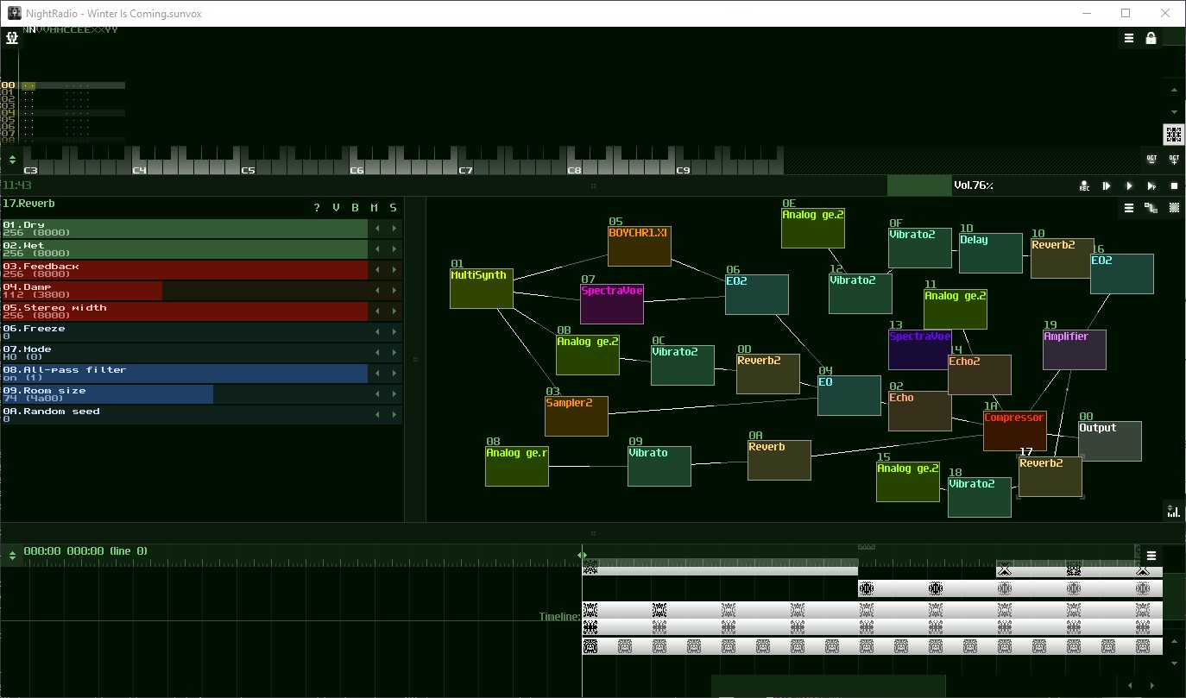Viewport: 1186px width, 698px height.
Task: Select the MultiSynth module
Action: (x=482, y=288)
